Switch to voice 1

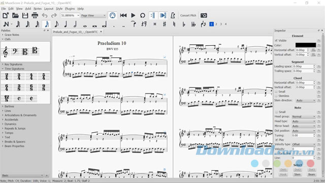211,24
